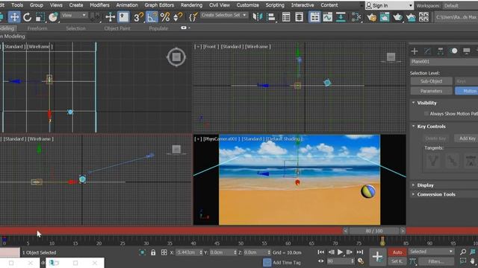Click Render in the Cloud teapot icon
The image size is (478, 268).
click(411, 17)
